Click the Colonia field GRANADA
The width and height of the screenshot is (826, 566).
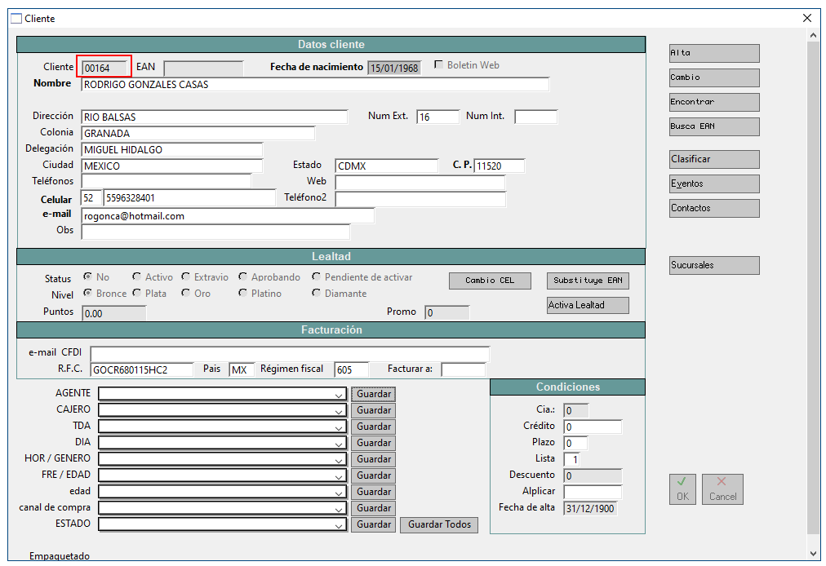[x=198, y=133]
